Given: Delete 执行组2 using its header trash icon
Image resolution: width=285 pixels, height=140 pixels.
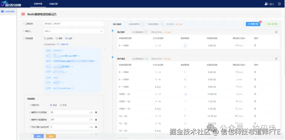Looking at the screenshot, I should (276, 59).
